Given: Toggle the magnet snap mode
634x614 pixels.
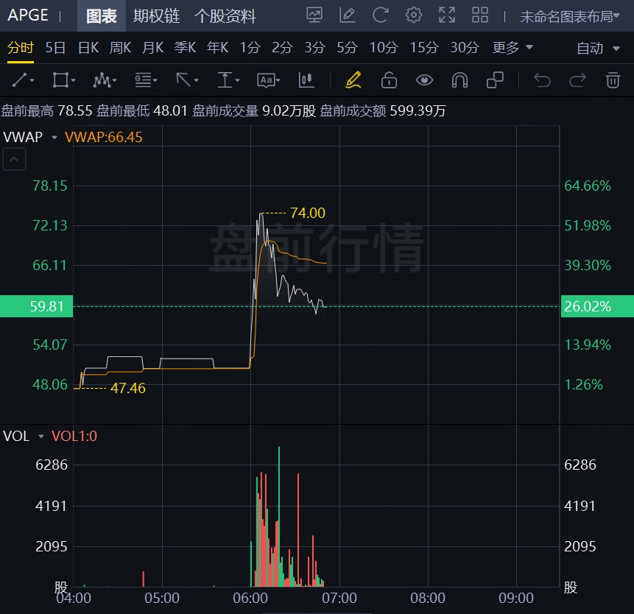Looking at the screenshot, I should pyautogui.click(x=459, y=80).
